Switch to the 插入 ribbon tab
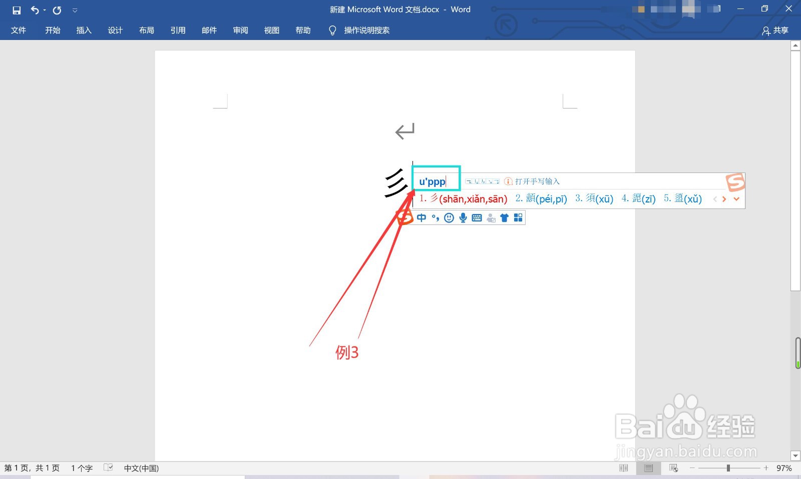This screenshot has width=801, height=479. (84, 30)
